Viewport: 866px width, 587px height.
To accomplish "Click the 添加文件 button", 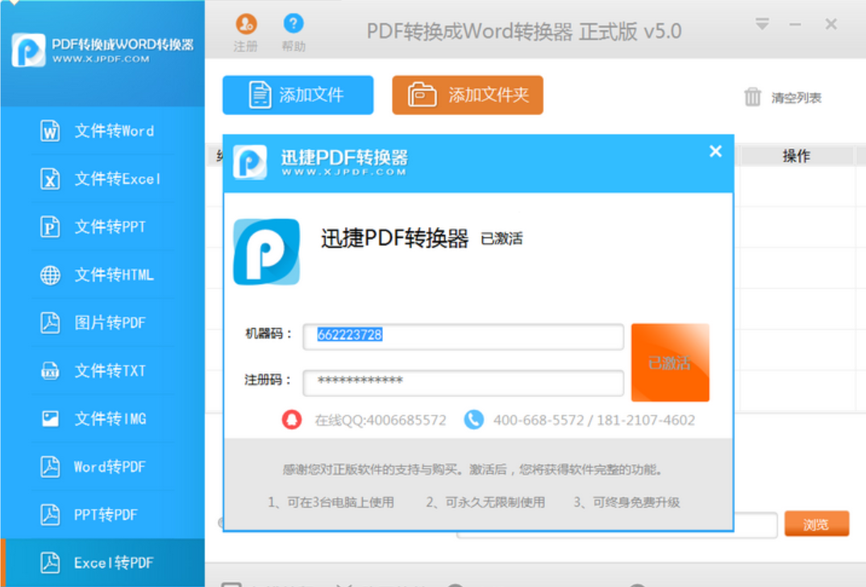I will point(298,95).
